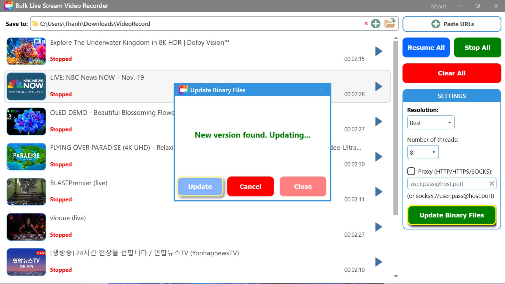Image resolution: width=505 pixels, height=284 pixels.
Task: Open the Resolution dropdown showing Best
Action: click(x=431, y=122)
